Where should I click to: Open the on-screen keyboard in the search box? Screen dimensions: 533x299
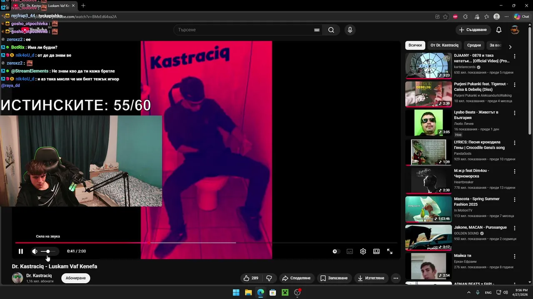tap(317, 30)
